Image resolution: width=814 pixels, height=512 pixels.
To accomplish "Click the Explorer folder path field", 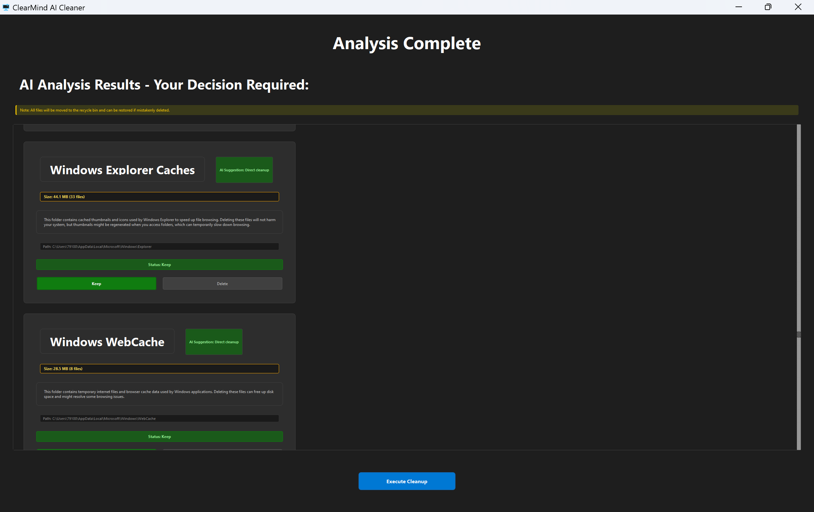I will (159, 247).
